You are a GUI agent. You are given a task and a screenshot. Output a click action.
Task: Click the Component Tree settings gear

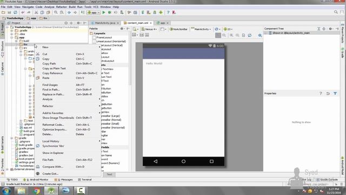tap(330, 29)
